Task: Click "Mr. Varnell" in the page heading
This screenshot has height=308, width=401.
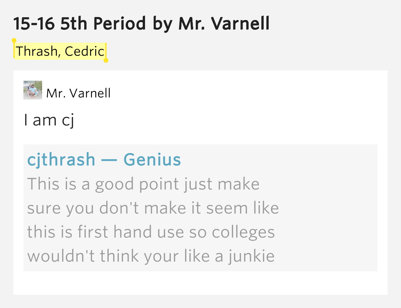Action: click(x=224, y=23)
